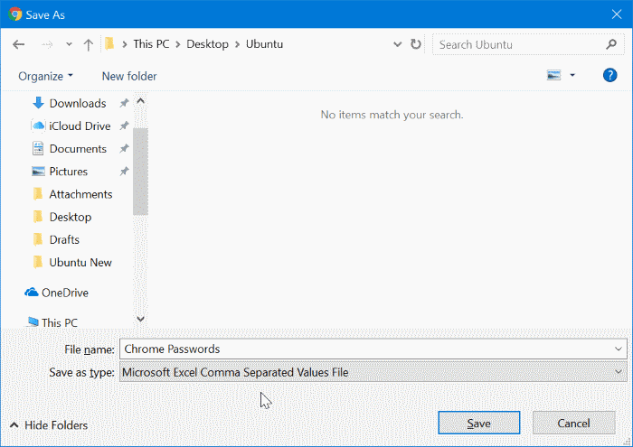Click the This PC computer icon
The height and width of the screenshot is (447, 633).
[33, 322]
